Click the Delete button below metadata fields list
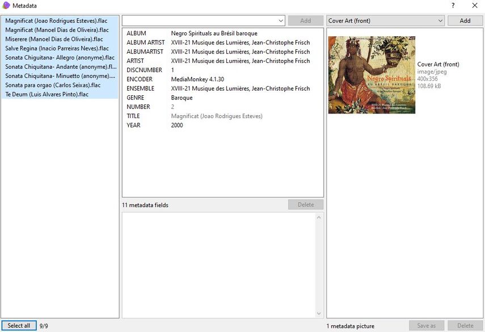This screenshot has height=332, width=485. point(306,204)
